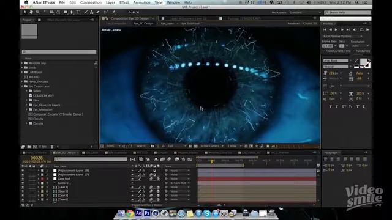Click the first frame button in Preview panel
Screen dimensions: 392x220
pos(325,30)
